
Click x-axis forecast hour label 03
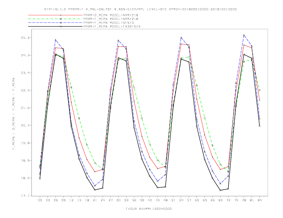tap(48, 200)
